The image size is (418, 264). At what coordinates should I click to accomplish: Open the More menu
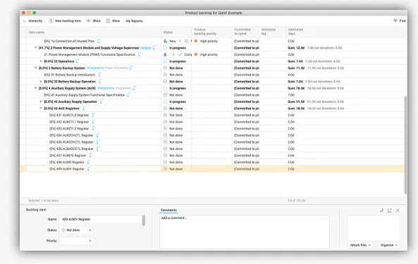[113, 20]
